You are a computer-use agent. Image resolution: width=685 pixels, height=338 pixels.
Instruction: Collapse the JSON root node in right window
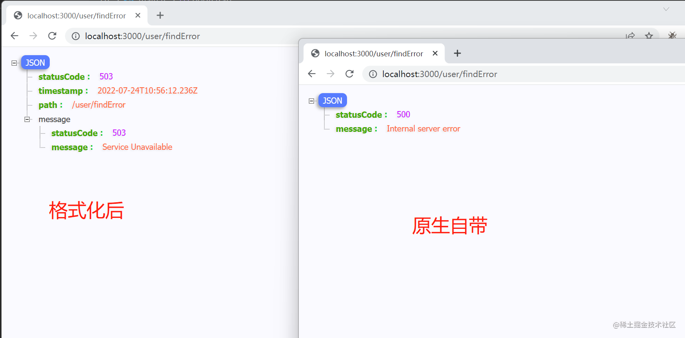(x=311, y=101)
